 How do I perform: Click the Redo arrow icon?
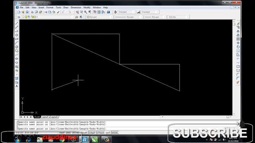69,12
